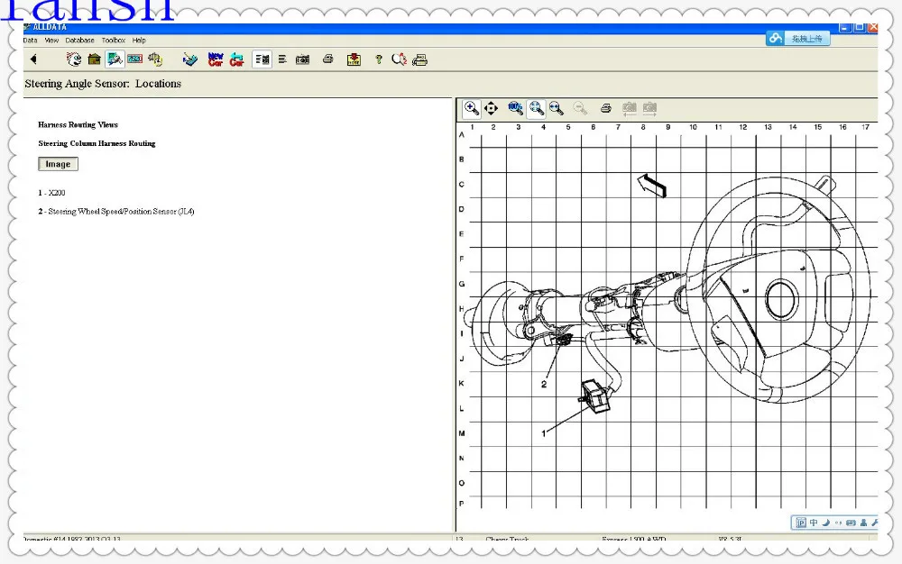This screenshot has height=564, width=902.
Task: Open the Database menu
Action: [x=79, y=41]
